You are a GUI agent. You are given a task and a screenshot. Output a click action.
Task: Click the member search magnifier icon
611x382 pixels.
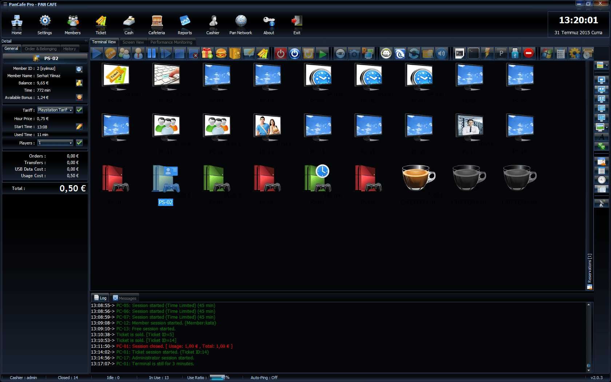(79, 69)
